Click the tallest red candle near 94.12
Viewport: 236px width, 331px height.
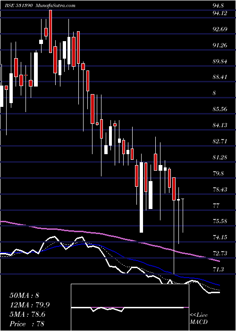click(x=51, y=32)
